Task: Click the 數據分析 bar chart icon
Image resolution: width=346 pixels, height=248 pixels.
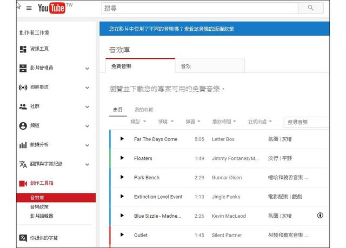Action: point(23,145)
